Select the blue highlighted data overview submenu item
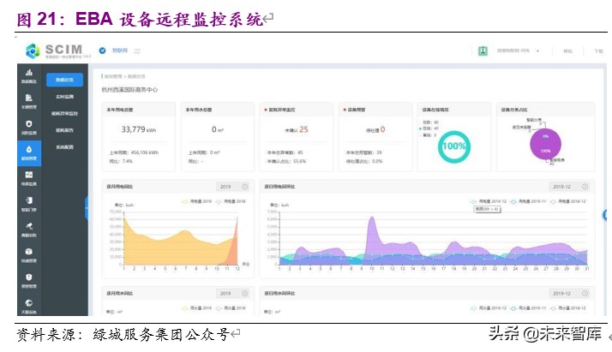 tap(64, 80)
